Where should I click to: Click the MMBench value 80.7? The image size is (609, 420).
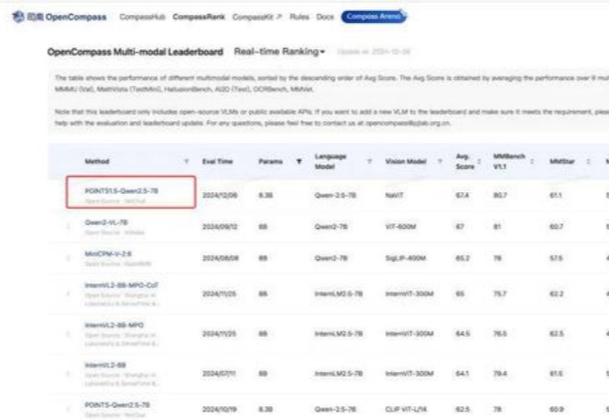point(499,195)
